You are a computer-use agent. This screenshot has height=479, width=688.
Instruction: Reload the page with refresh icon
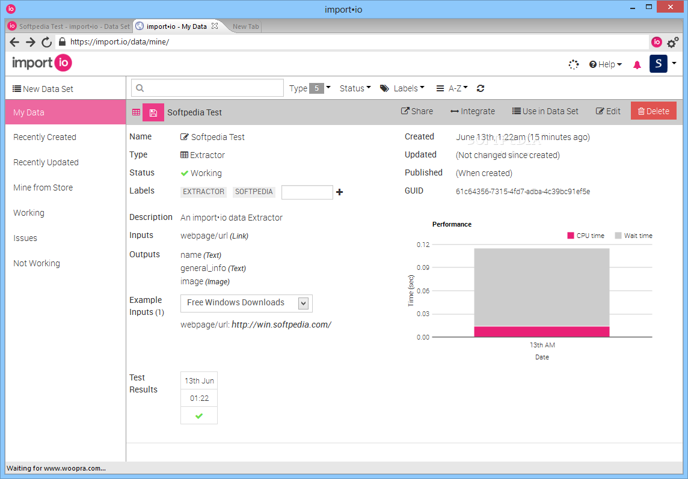tap(46, 42)
